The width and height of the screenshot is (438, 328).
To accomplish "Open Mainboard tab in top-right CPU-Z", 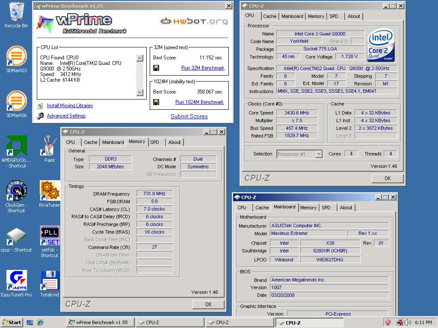I will coord(292,16).
